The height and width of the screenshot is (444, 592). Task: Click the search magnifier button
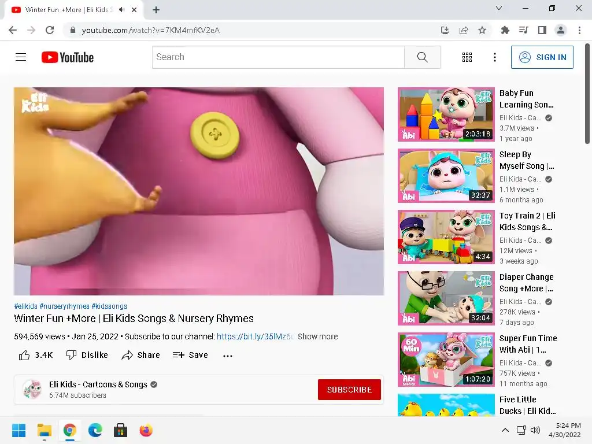(x=423, y=57)
